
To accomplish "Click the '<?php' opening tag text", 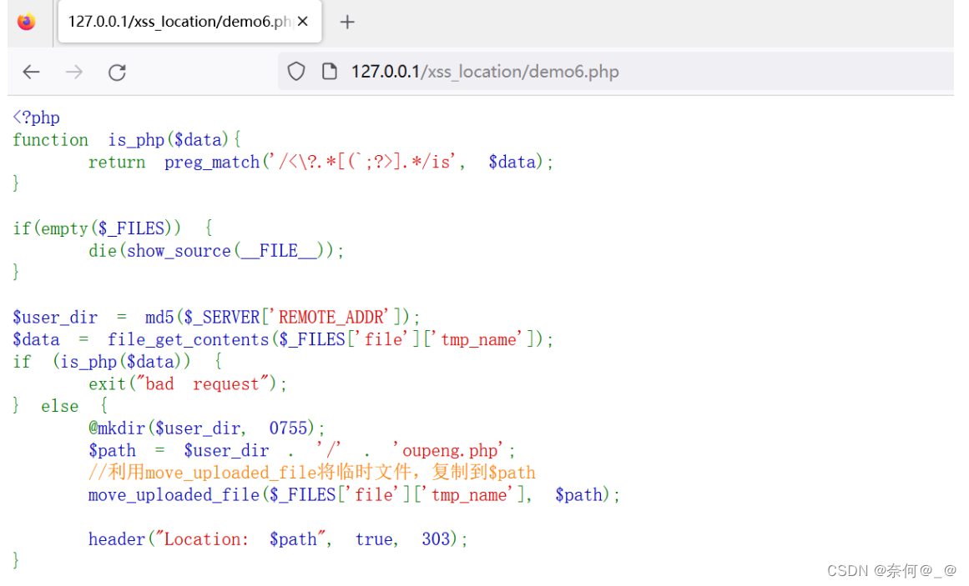I will tap(37, 118).
